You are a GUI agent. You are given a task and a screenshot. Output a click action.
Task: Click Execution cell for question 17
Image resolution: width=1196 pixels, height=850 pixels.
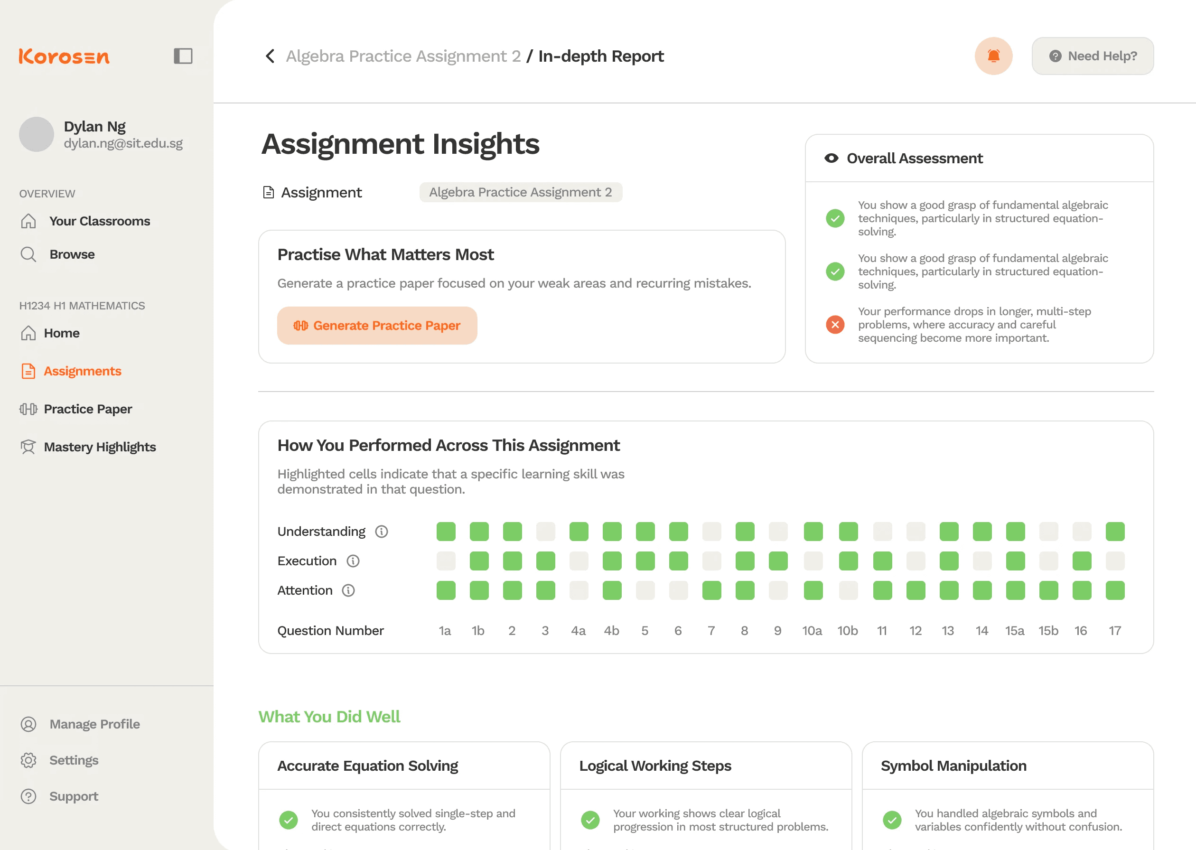tap(1114, 561)
